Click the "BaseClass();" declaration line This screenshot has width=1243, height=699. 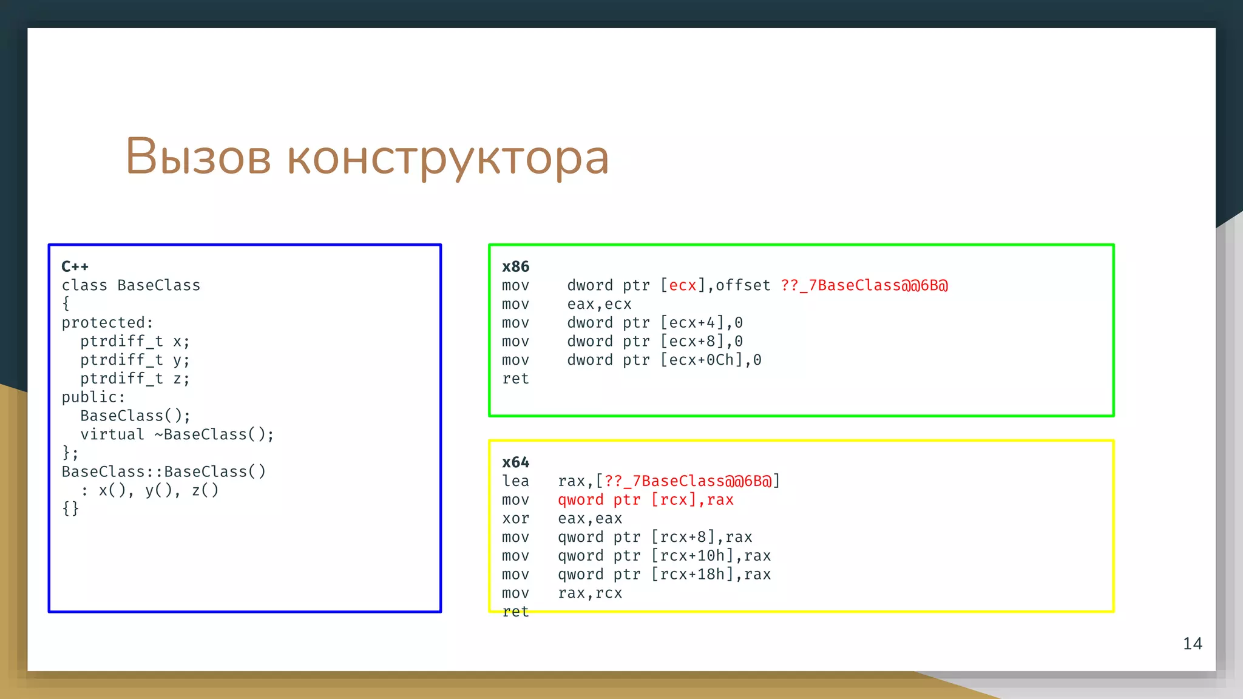[135, 416]
